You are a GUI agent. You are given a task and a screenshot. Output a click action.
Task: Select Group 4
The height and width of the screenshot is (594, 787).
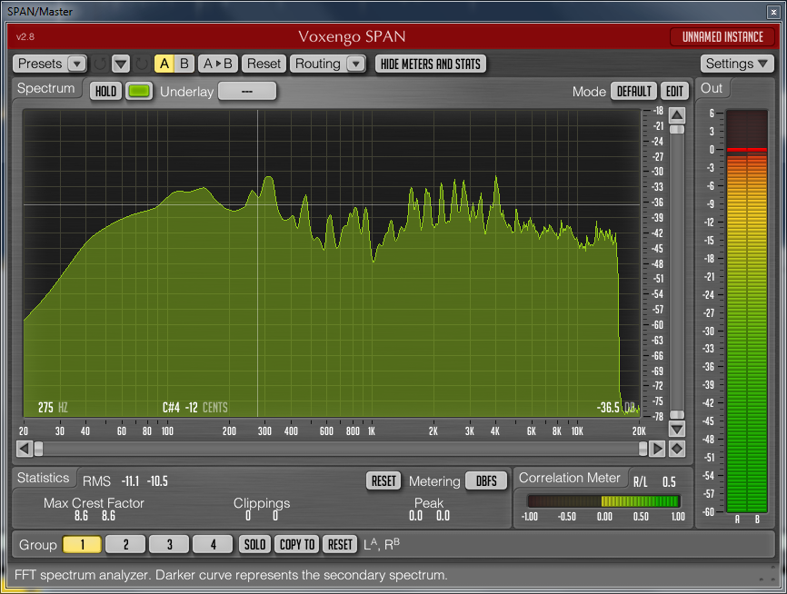pos(214,544)
